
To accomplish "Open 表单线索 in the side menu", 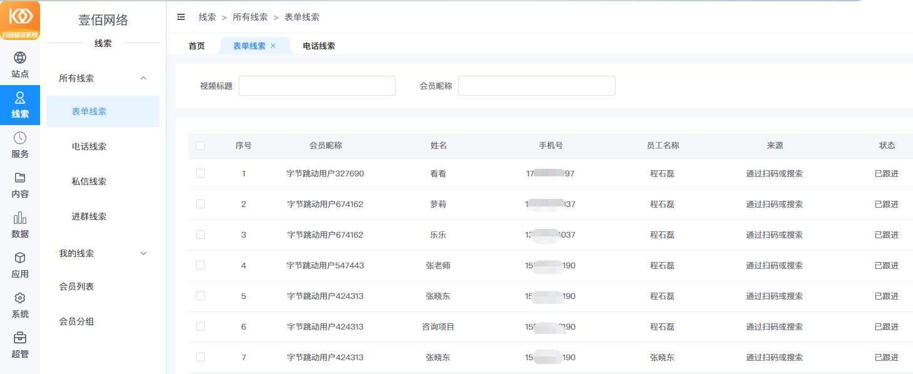I will [103, 111].
